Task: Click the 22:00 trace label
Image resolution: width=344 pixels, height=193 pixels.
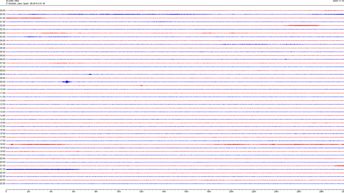Action: pyautogui.click(x=3, y=173)
